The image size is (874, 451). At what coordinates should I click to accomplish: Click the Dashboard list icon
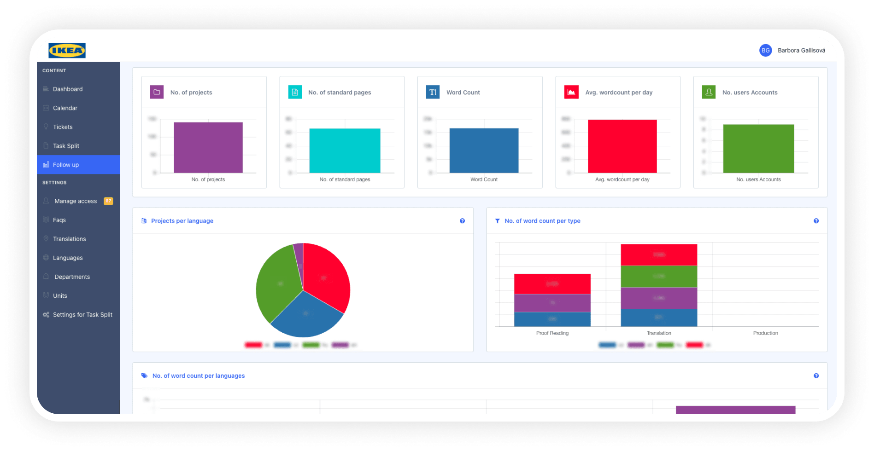point(46,89)
